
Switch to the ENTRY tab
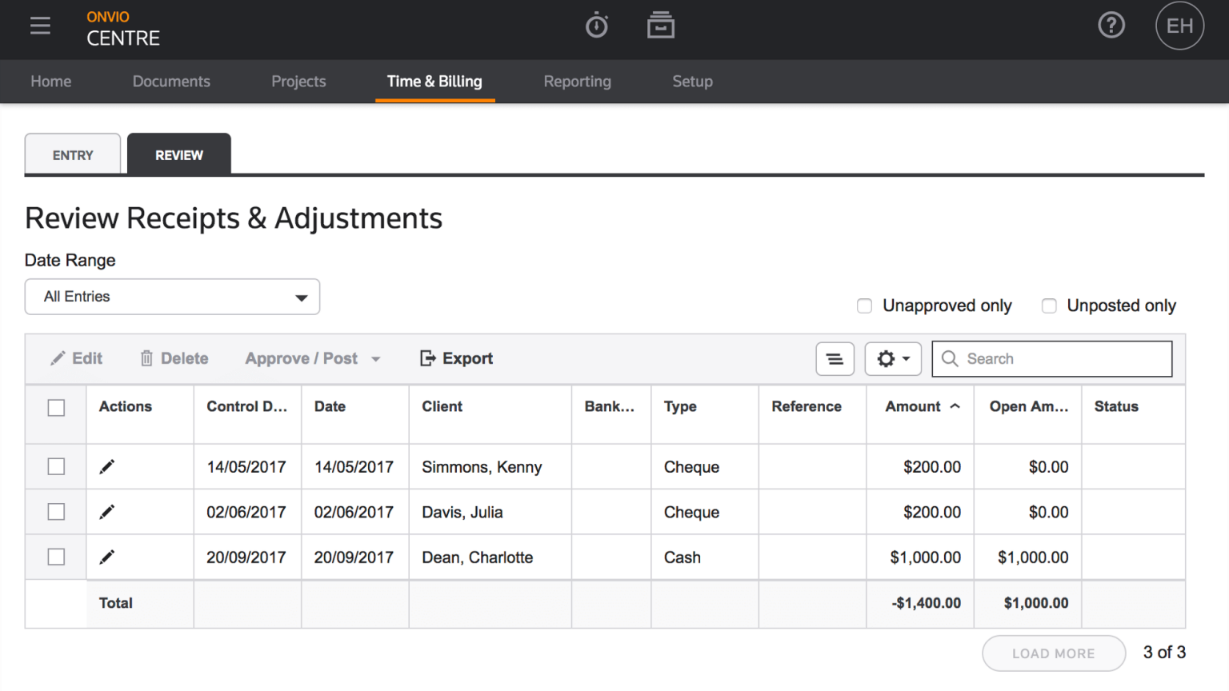pyautogui.click(x=72, y=154)
